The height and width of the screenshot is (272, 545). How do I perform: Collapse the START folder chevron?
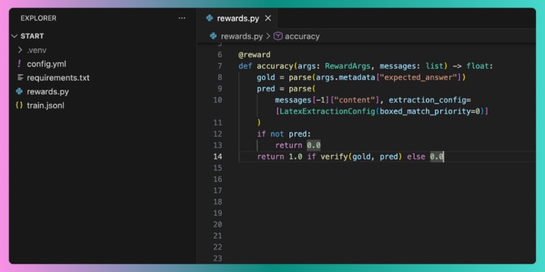click(14, 36)
